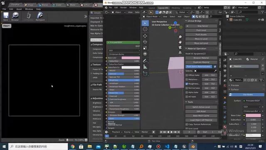Open the Playback menu in timeline
This screenshot has height=150, width=266.
tap(117, 132)
